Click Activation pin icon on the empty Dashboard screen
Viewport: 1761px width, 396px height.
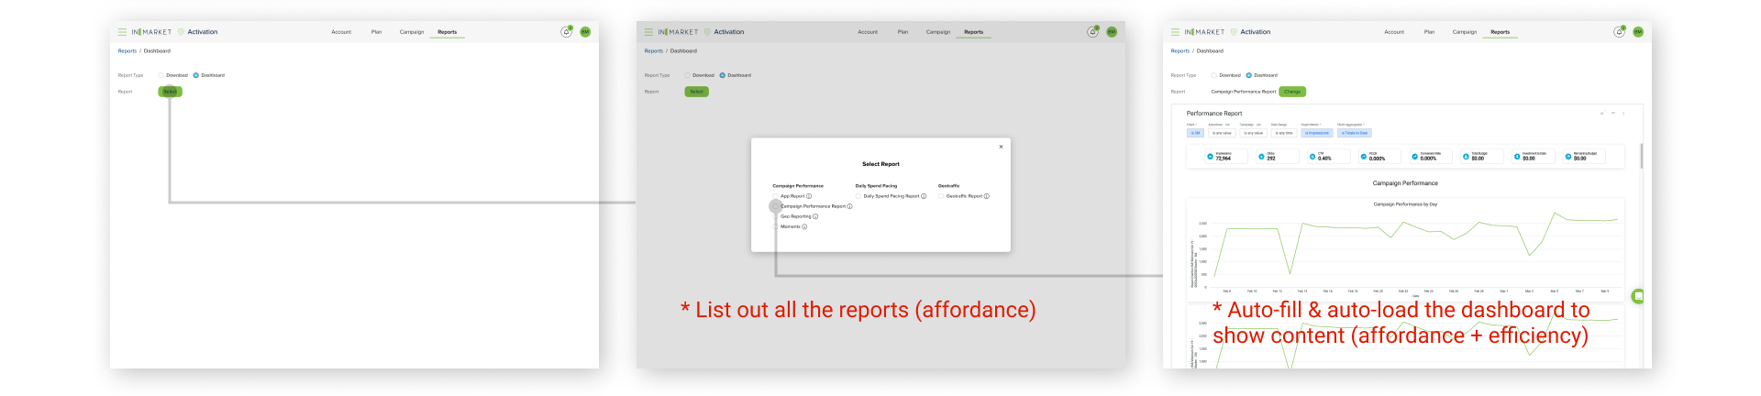coord(181,32)
